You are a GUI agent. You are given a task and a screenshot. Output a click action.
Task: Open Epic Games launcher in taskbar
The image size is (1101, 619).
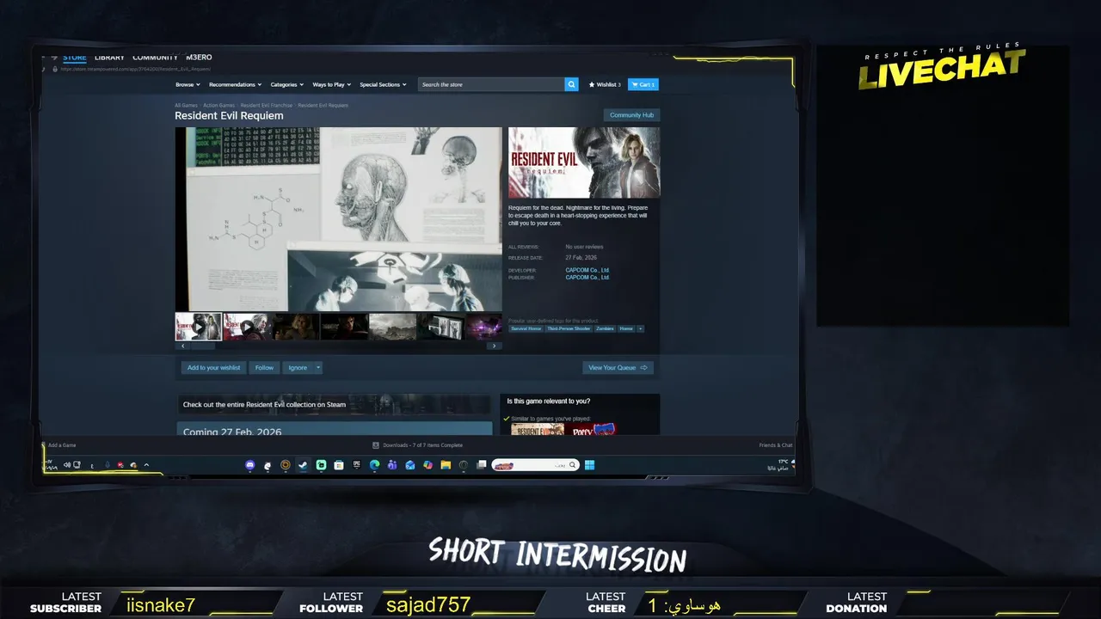[x=357, y=465]
